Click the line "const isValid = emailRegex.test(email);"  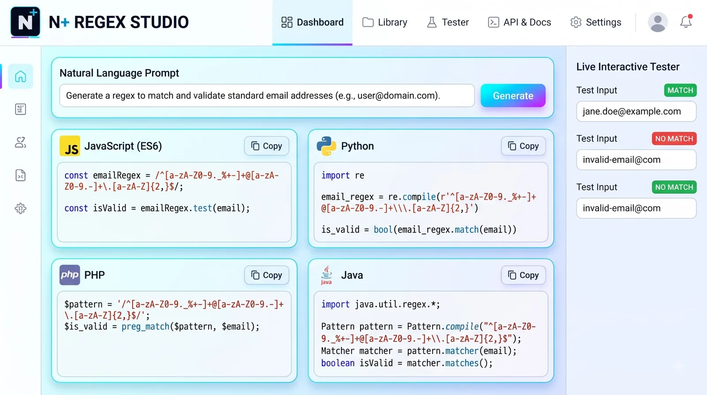click(157, 208)
